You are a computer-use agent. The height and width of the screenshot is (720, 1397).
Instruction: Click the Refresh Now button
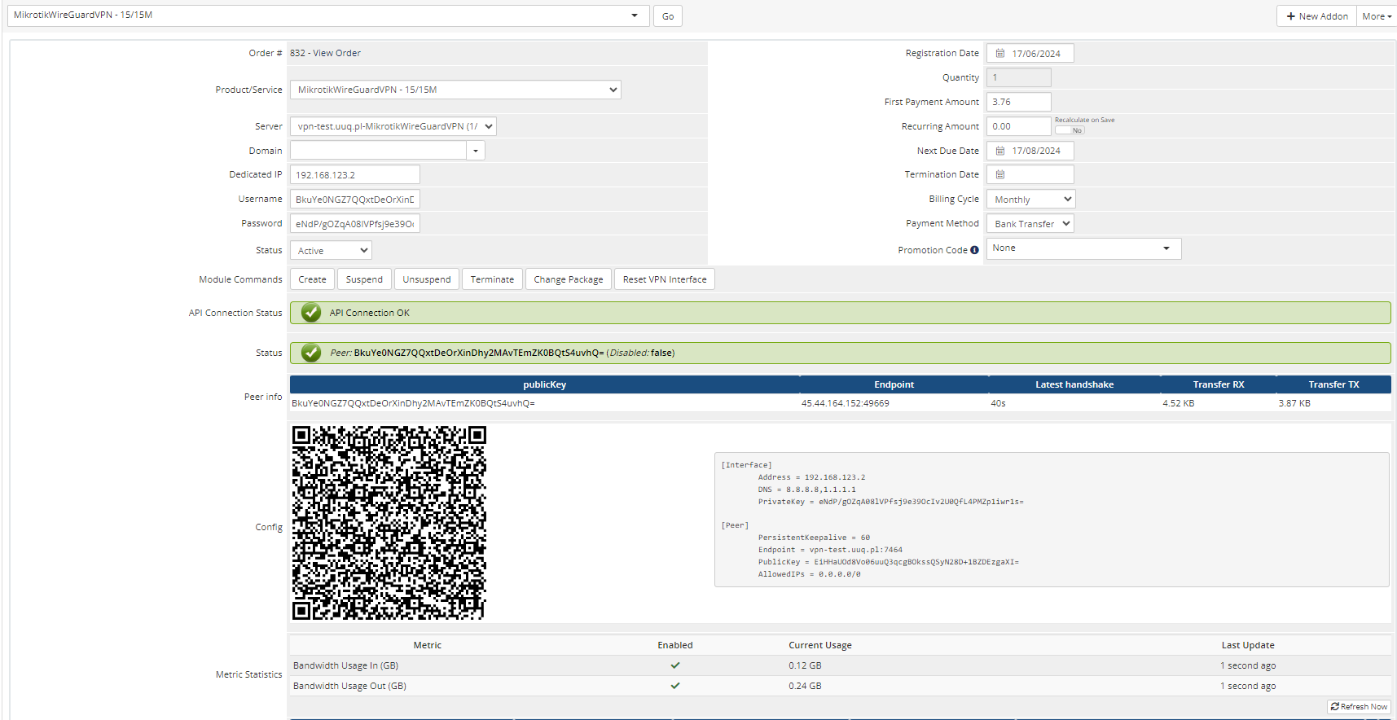click(1359, 707)
